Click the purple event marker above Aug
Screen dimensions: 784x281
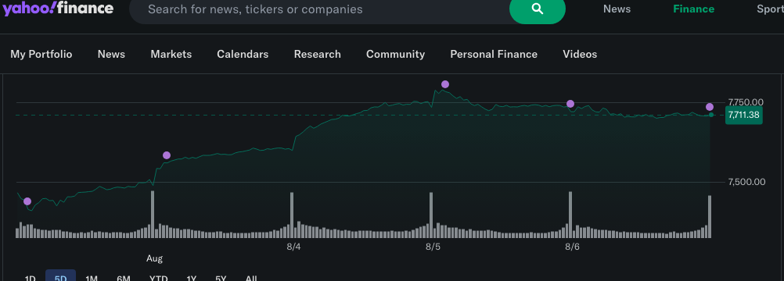coord(167,155)
